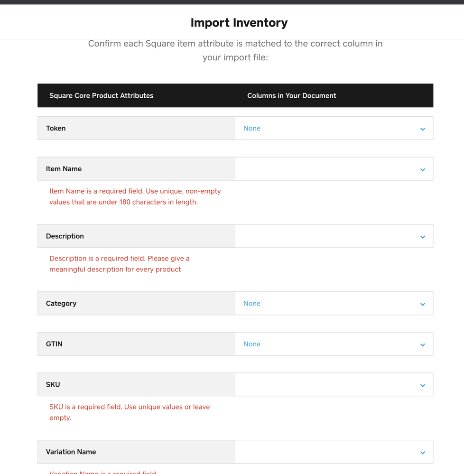Viewport: 464px width, 474px height.
Task: Click the 'Columns in Your Document' header
Action: click(x=291, y=95)
